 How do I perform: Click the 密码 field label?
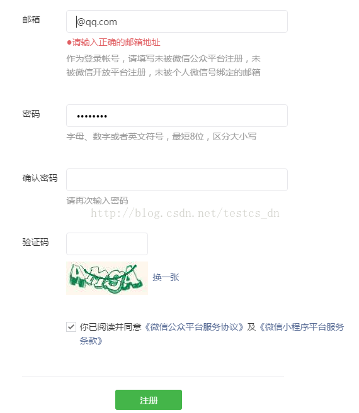(x=31, y=114)
